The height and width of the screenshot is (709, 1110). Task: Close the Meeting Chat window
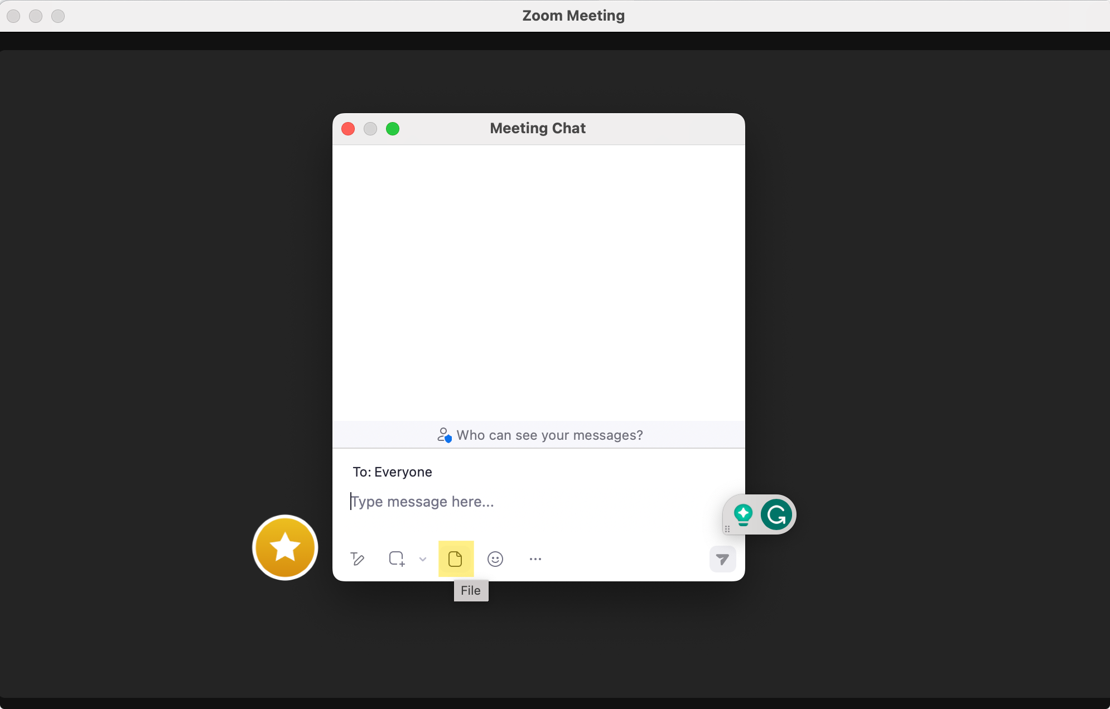click(x=348, y=129)
